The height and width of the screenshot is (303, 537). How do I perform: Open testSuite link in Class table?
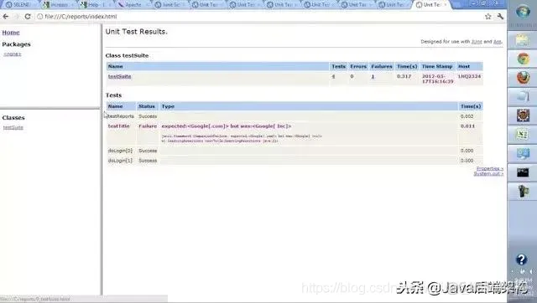[x=119, y=76]
